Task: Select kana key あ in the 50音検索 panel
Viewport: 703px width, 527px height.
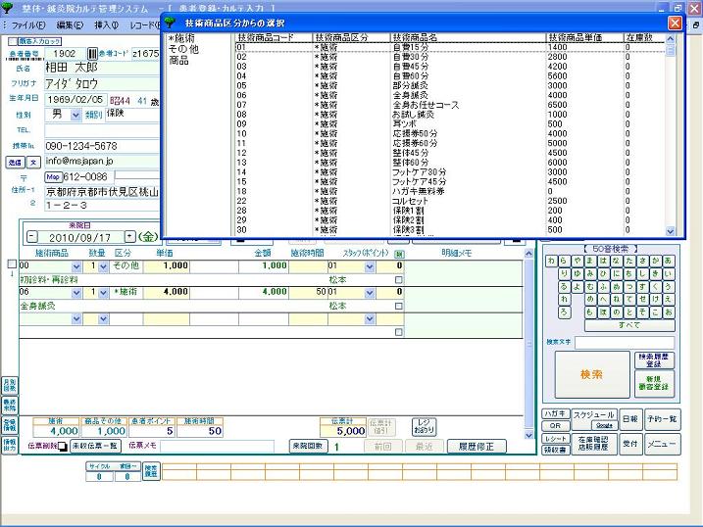Action: click(x=669, y=261)
